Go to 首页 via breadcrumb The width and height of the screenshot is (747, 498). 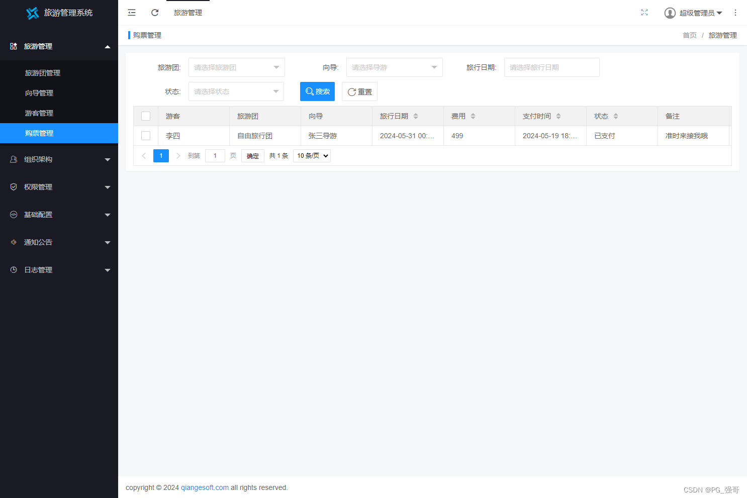click(690, 35)
